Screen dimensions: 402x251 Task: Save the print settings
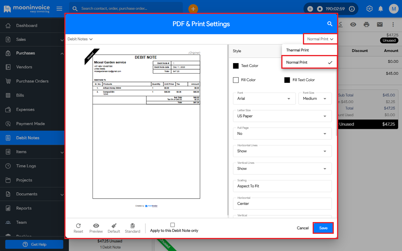(x=323, y=228)
